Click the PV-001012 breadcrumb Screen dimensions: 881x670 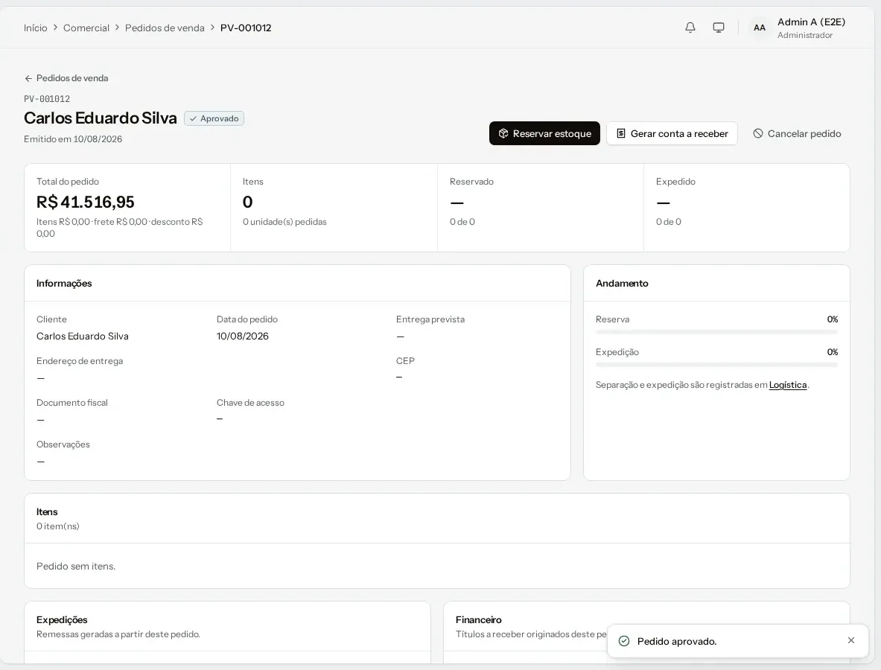[246, 28]
